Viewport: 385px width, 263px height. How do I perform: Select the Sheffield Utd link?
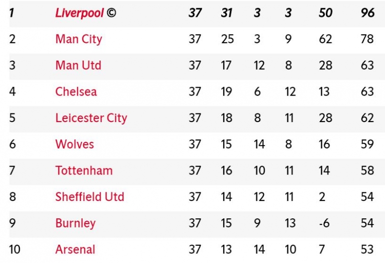(x=90, y=197)
